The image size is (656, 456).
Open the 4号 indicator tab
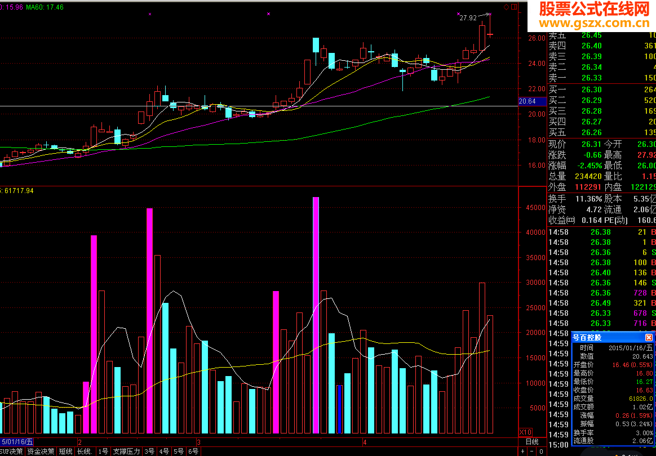164,451
